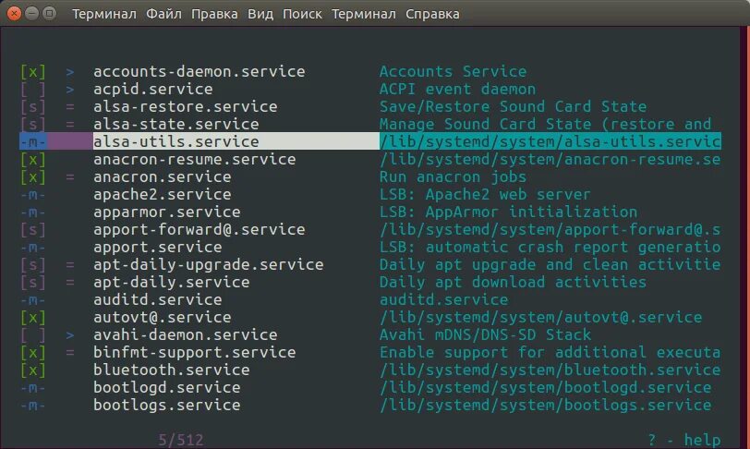This screenshot has width=750, height=449.
Task: Click the > state arrow for accounts-daemon.service
Action: tap(70, 72)
